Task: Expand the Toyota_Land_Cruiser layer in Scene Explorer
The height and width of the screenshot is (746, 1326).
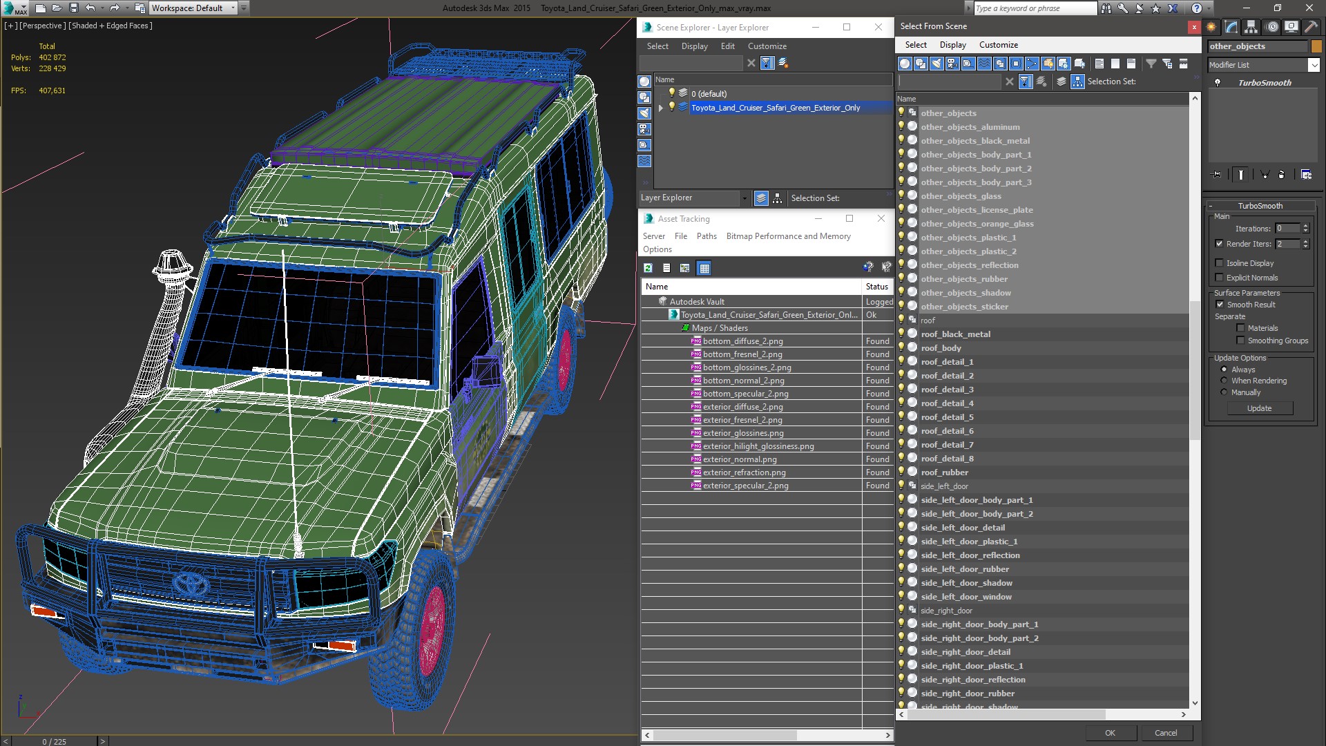Action: (x=661, y=108)
